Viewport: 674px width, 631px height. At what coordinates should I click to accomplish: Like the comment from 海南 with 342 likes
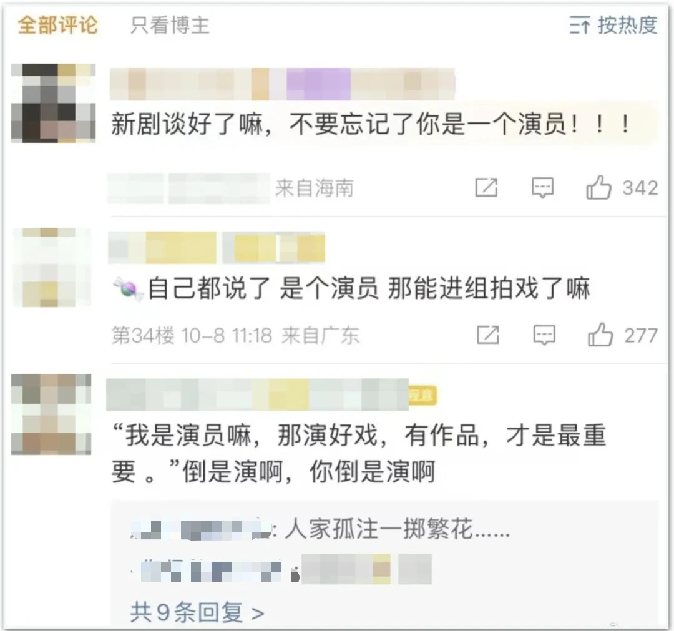(x=598, y=187)
